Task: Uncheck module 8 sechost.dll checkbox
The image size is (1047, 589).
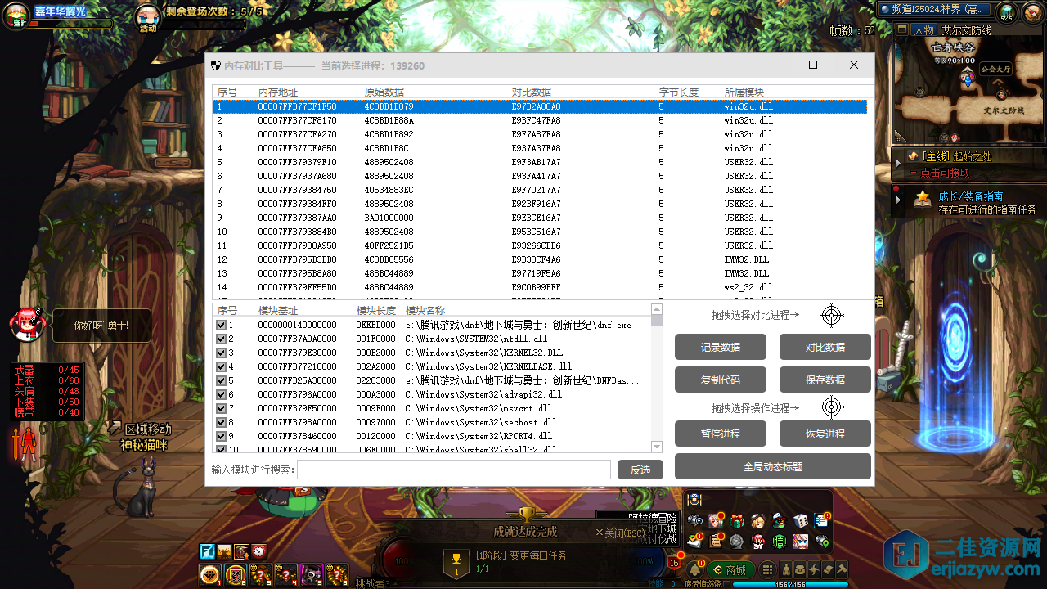Action: point(221,422)
